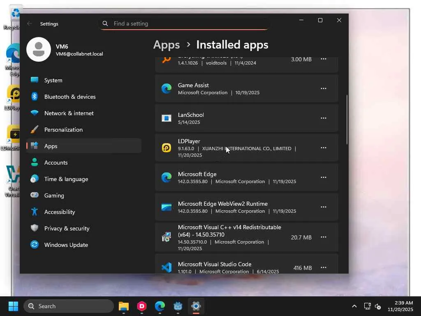
Task: Open more options for the 3.00 MB voidtools app
Action: click(x=324, y=59)
